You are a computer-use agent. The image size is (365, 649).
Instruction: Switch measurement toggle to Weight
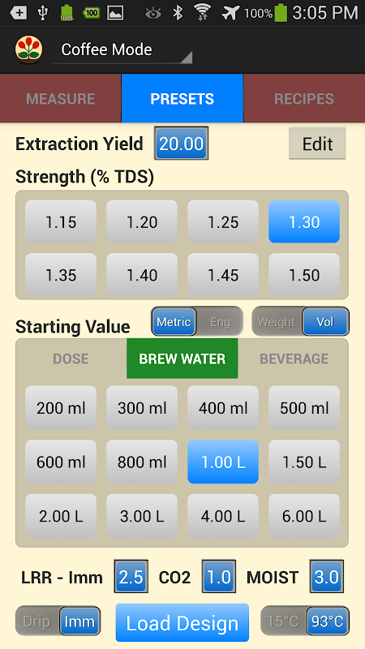pyautogui.click(x=276, y=321)
